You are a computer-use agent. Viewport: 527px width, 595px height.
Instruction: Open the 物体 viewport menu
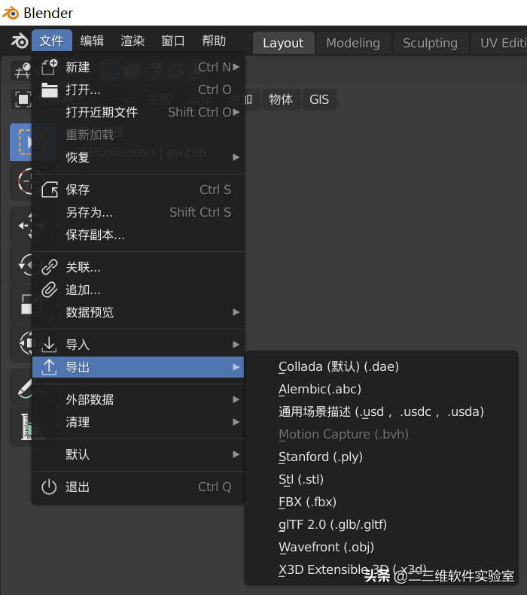(x=281, y=99)
